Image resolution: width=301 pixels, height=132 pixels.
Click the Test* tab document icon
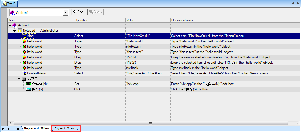tap(4, 4)
